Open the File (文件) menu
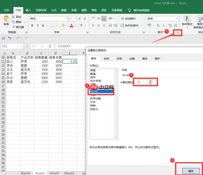Screen dimensions: 203x175 click(7, 10)
